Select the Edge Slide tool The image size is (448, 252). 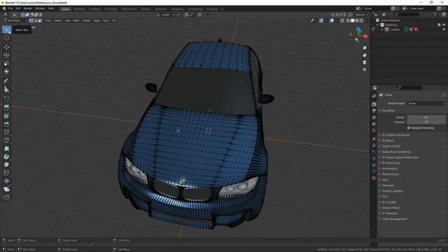coord(6,173)
